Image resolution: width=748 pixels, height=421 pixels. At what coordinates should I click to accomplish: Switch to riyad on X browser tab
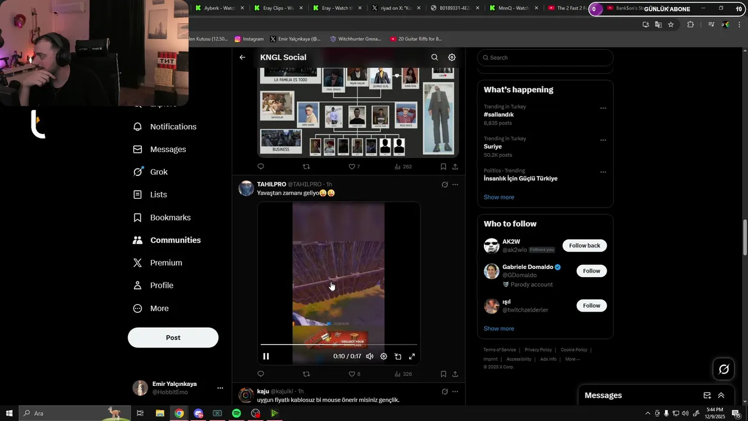coord(396,8)
